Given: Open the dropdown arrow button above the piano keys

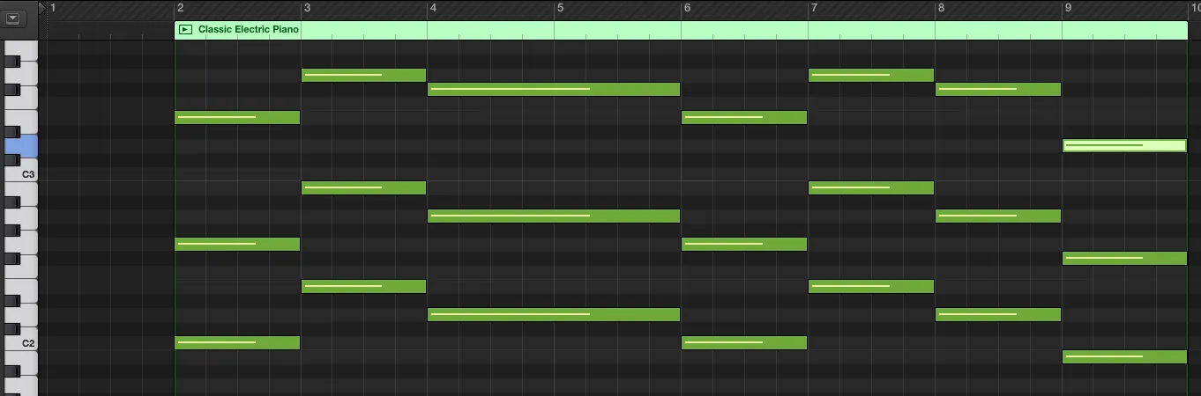Looking at the screenshot, I should (12, 18).
